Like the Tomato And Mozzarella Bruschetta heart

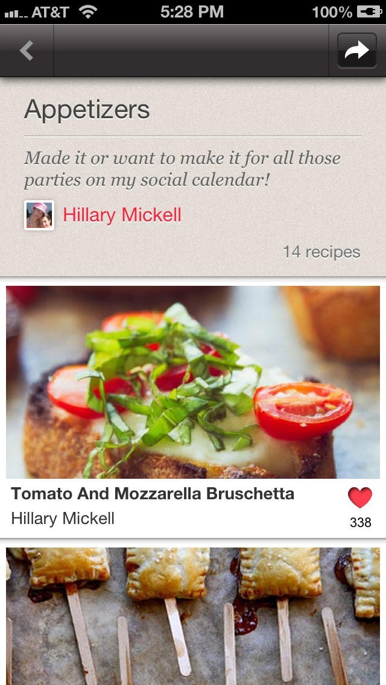point(360,498)
